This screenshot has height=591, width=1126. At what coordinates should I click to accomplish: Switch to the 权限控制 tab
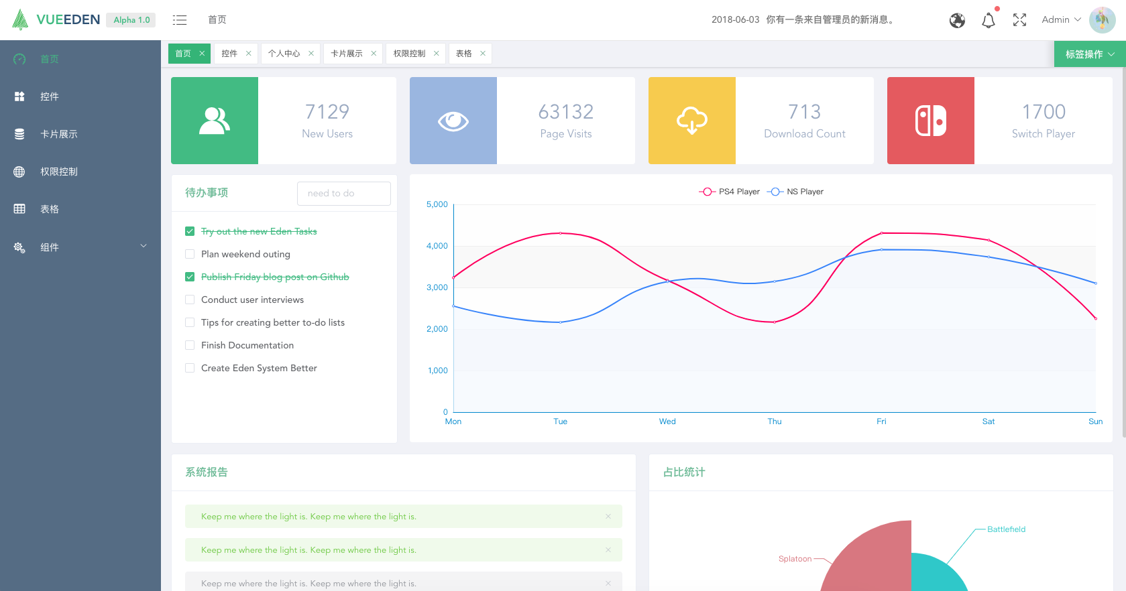[x=409, y=54]
